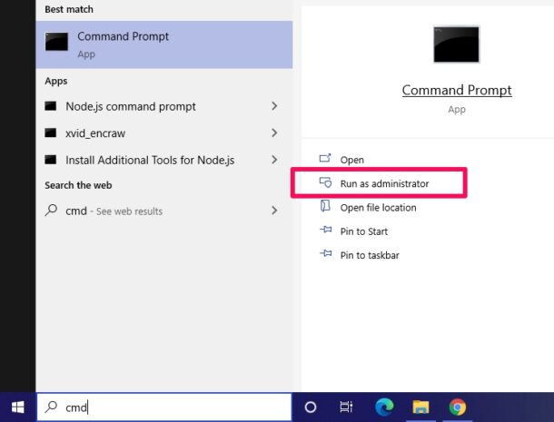The width and height of the screenshot is (554, 422).
Task: Select Command Prompt best match result
Action: (163, 44)
